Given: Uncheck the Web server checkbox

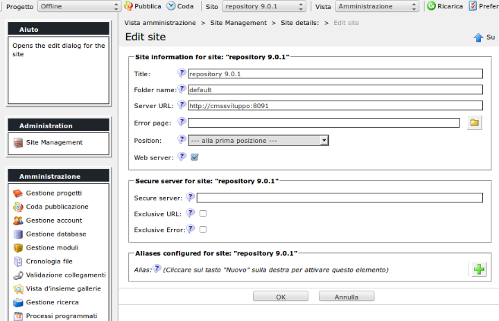Looking at the screenshot, I should [195, 157].
